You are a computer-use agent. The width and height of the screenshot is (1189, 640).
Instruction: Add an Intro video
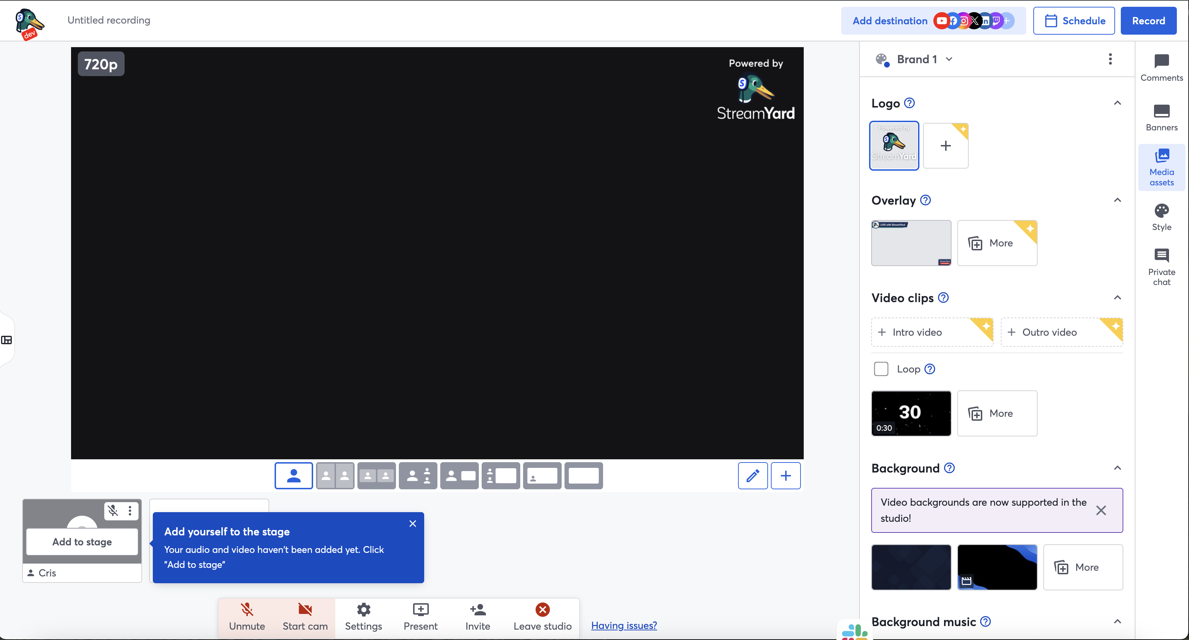(x=932, y=332)
